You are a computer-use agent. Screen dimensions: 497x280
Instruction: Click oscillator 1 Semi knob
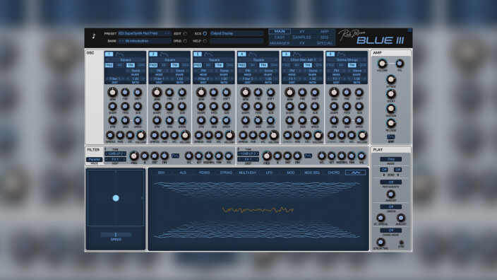point(112,93)
